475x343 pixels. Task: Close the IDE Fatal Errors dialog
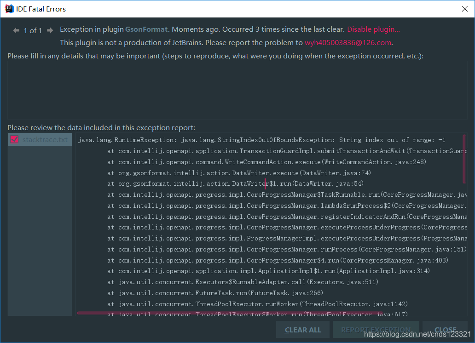click(465, 9)
